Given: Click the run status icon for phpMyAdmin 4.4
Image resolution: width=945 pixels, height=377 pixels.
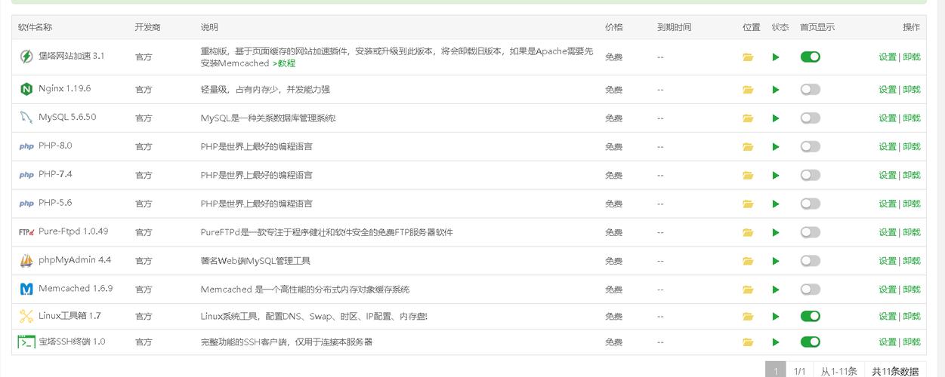Looking at the screenshot, I should 776,261.
